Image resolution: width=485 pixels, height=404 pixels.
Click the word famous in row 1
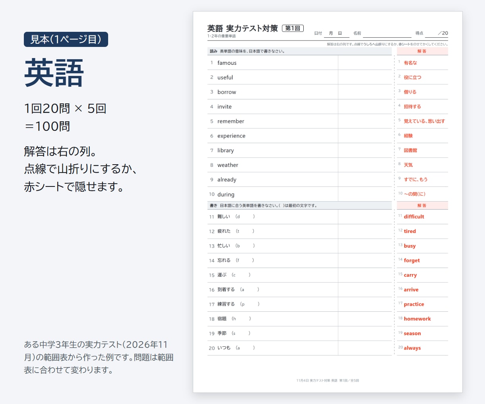(227, 63)
